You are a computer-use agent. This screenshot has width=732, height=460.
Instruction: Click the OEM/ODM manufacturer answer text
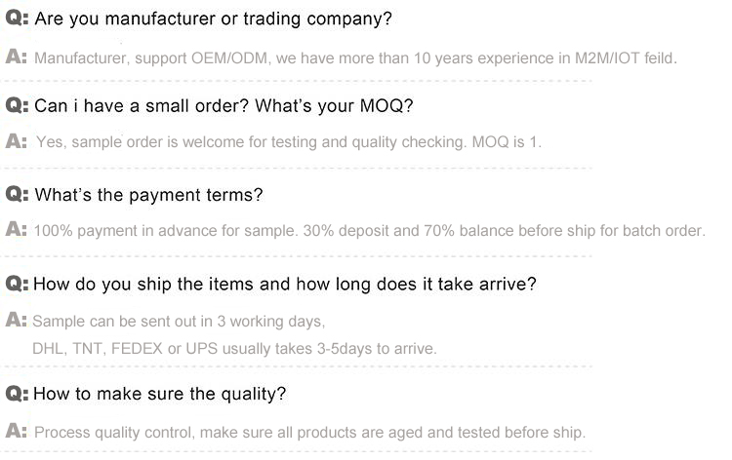pyautogui.click(x=355, y=58)
